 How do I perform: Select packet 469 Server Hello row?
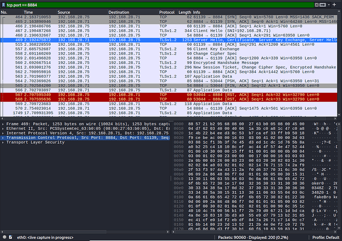[x=169, y=40]
